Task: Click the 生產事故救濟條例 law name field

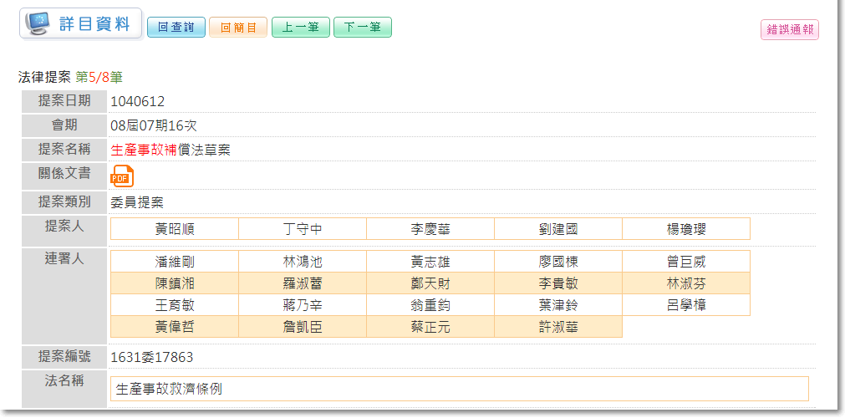Action: click(459, 389)
